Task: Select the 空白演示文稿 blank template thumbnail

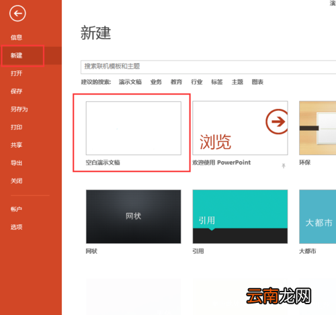Action: point(134,128)
